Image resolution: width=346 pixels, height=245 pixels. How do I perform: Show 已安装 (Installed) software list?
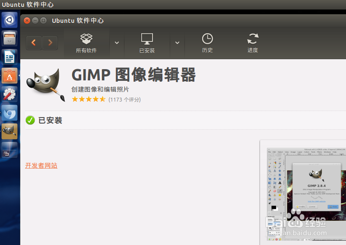pyautogui.click(x=147, y=43)
